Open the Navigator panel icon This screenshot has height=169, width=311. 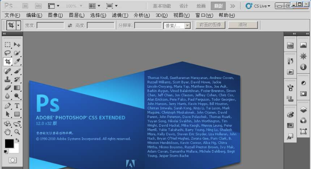pos(303,56)
